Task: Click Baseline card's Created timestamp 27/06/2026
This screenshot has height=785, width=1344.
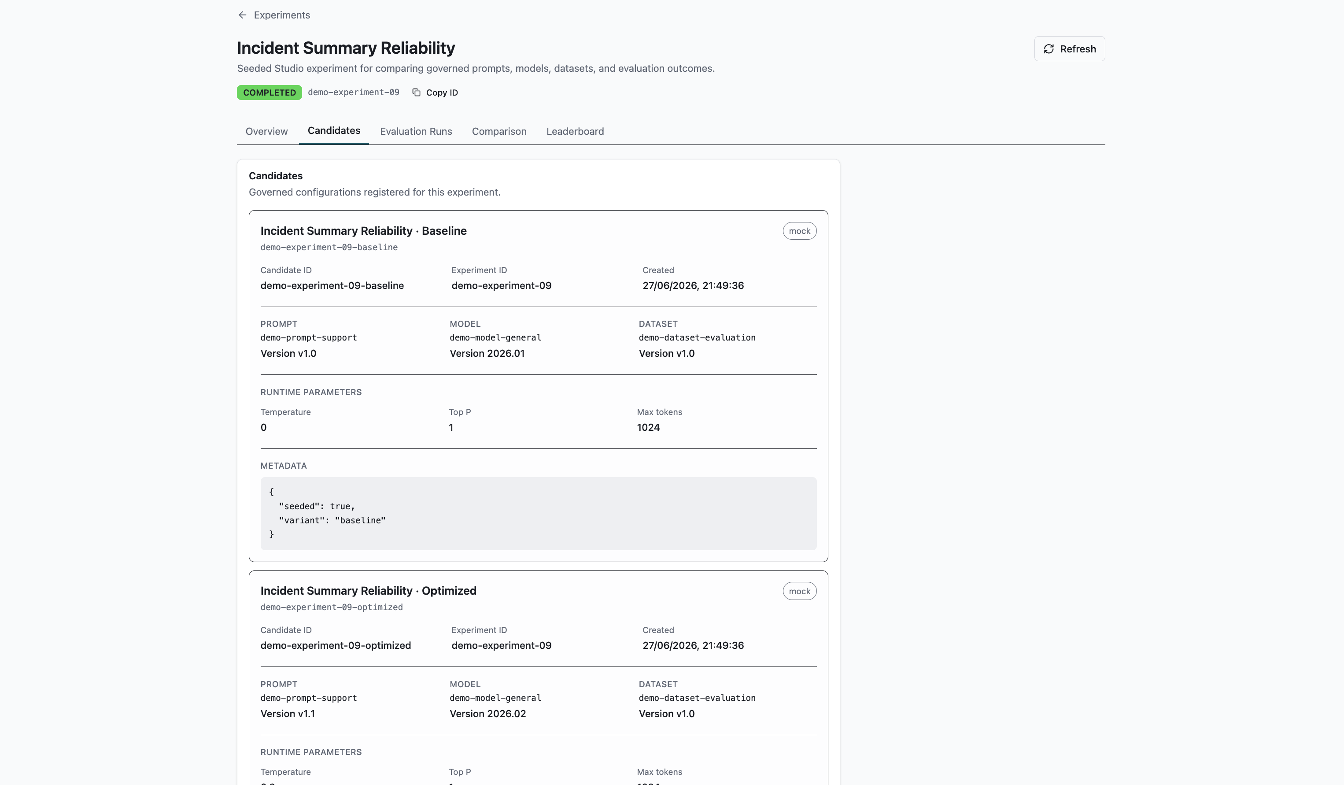Action: tap(693, 285)
